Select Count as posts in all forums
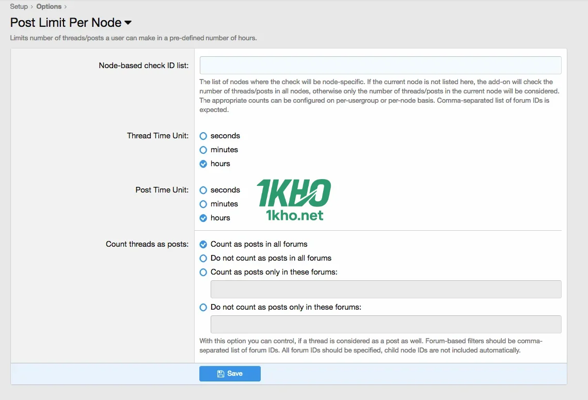Screen dimensions: 588x400 pos(203,244)
